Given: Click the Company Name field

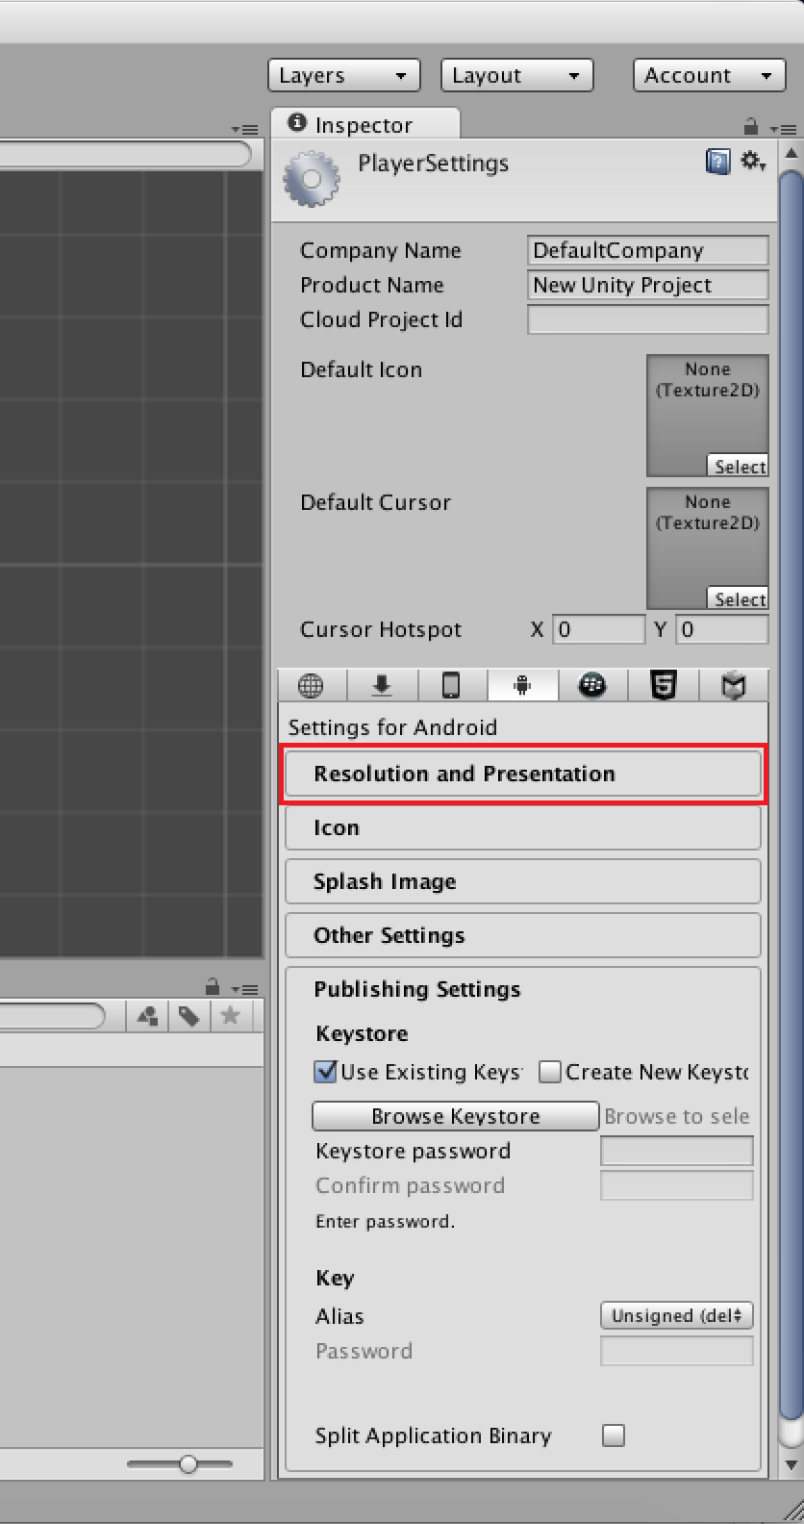Looking at the screenshot, I should coord(648,250).
